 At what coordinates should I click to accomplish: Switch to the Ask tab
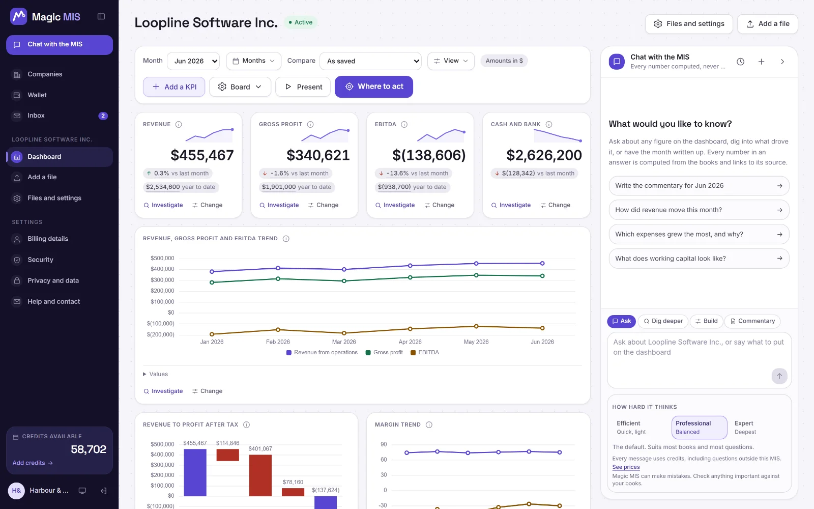point(621,321)
